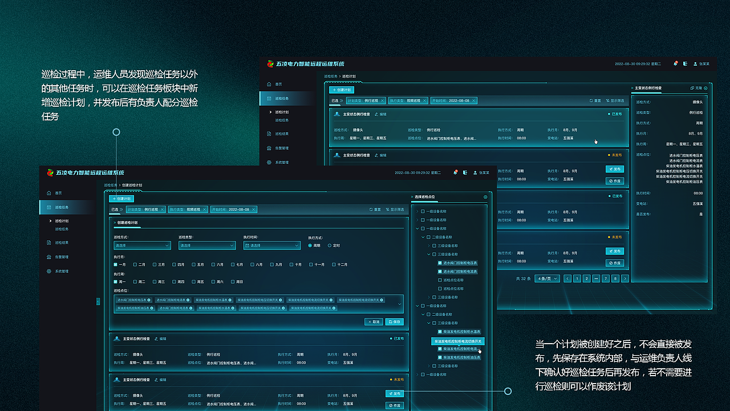
Task: Expand first 一级设备名称 tree node
Action: pyautogui.click(x=417, y=211)
